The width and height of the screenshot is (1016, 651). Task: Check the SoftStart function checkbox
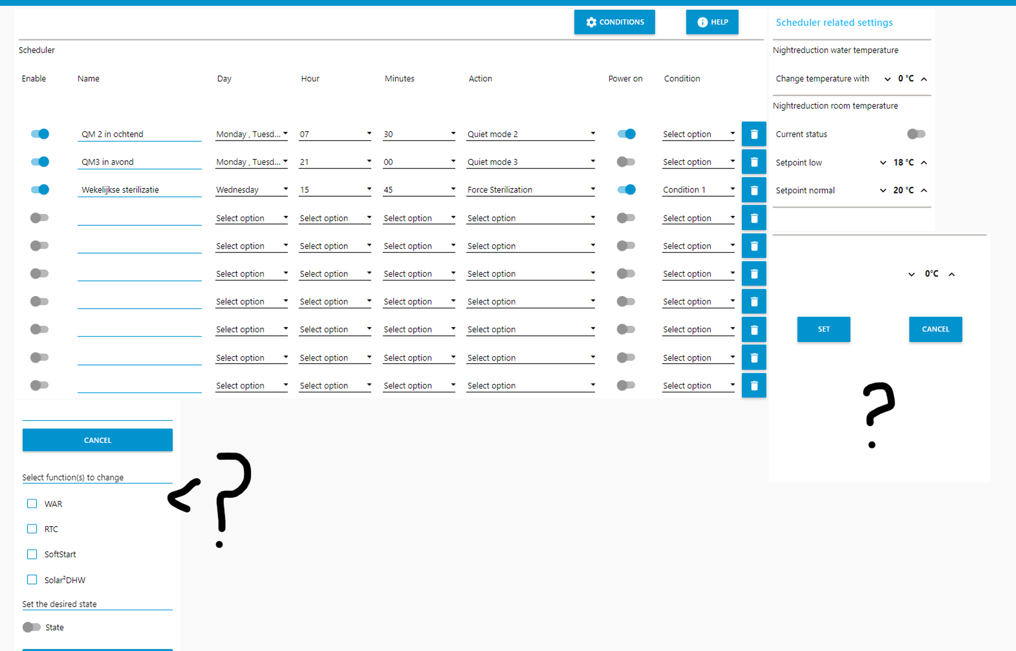tap(32, 554)
